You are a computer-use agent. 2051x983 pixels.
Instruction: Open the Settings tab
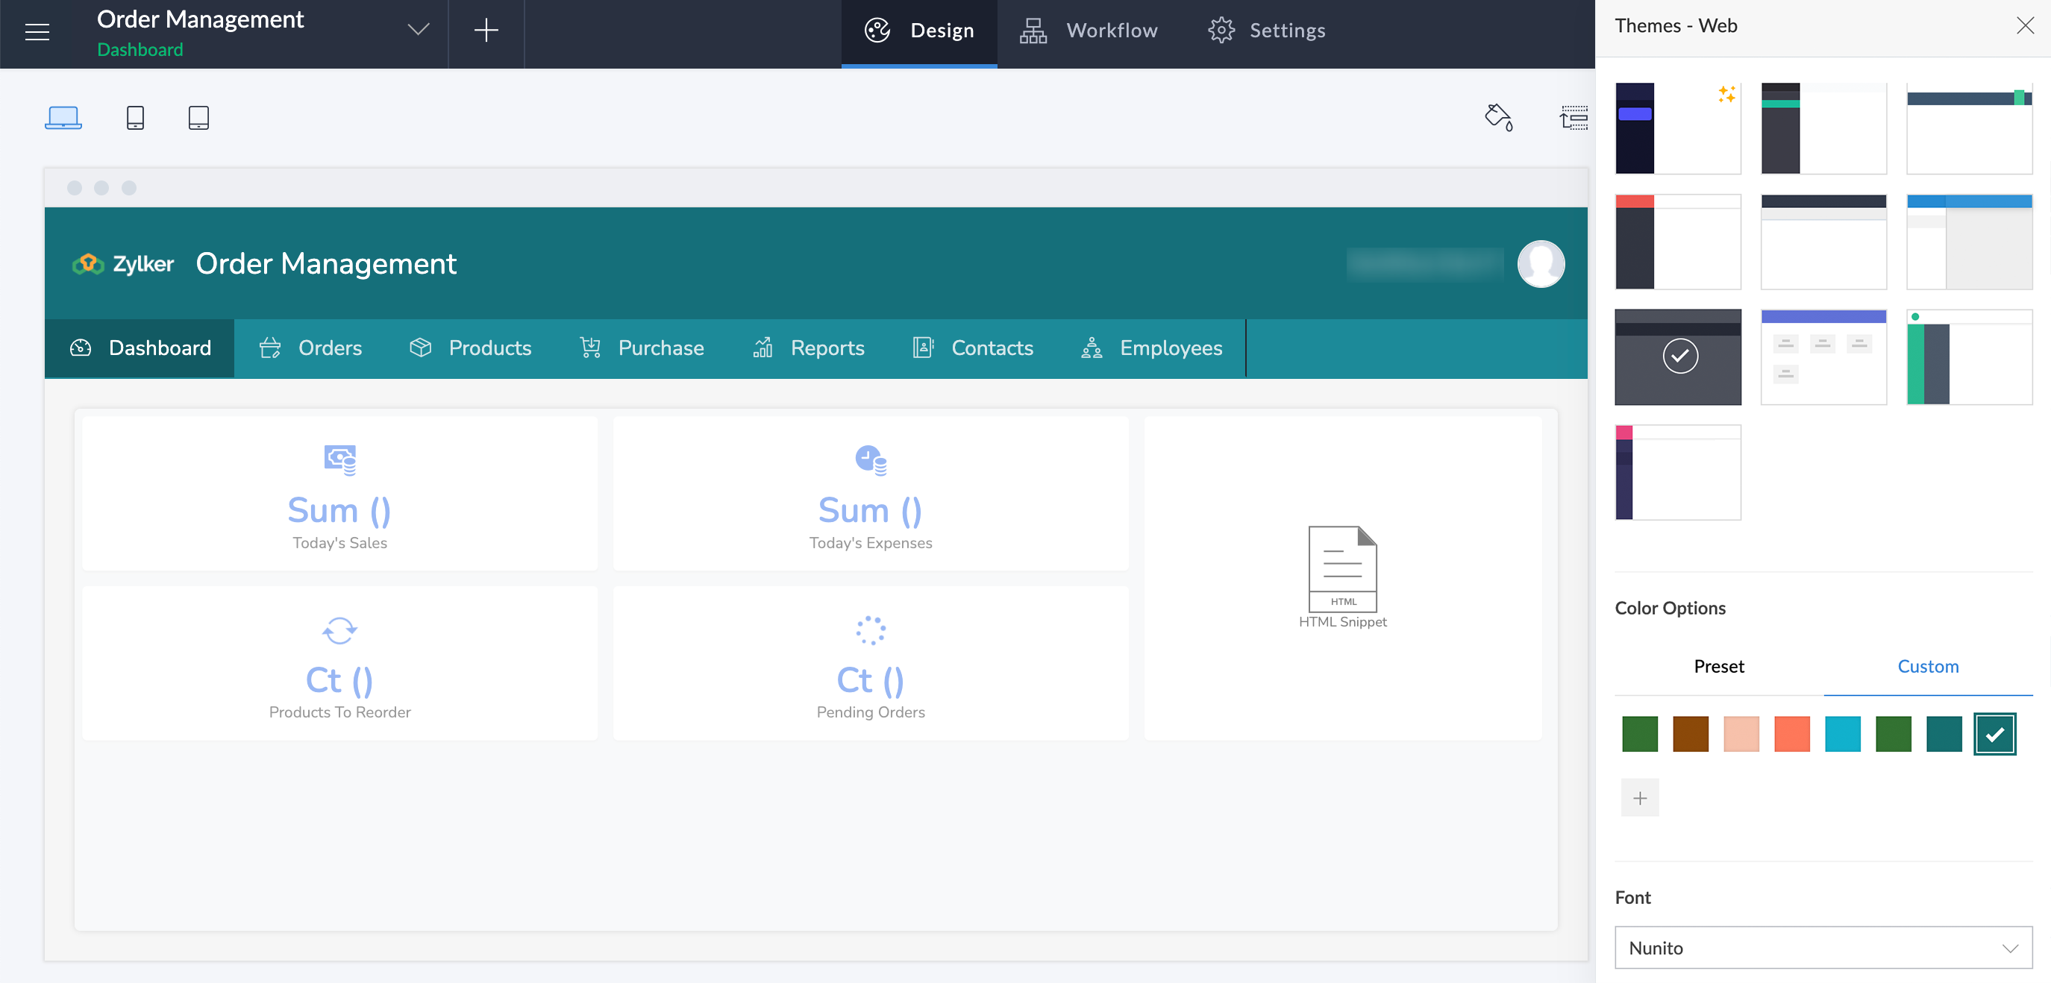pyautogui.click(x=1267, y=31)
